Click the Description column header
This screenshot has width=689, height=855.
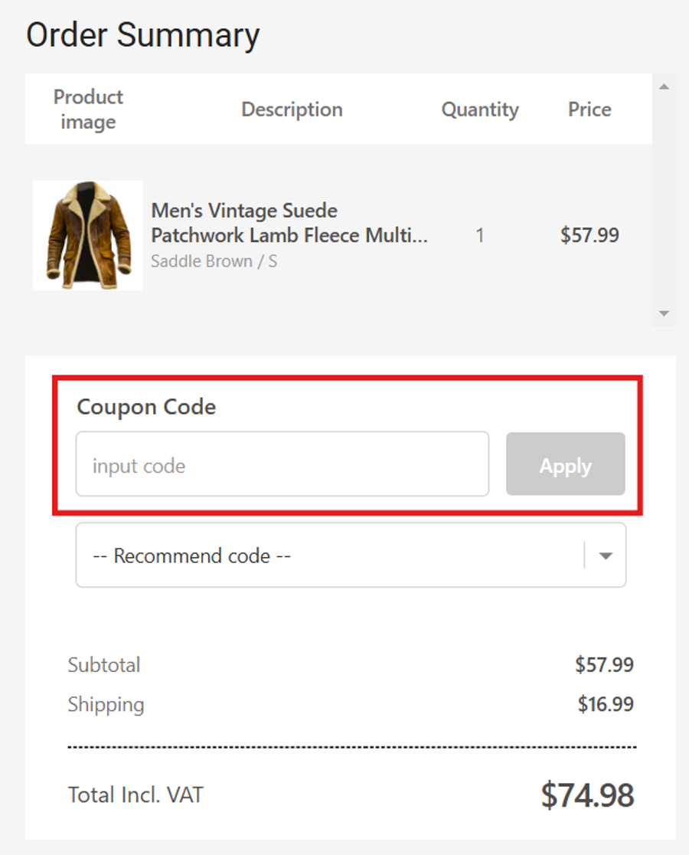[x=292, y=110]
